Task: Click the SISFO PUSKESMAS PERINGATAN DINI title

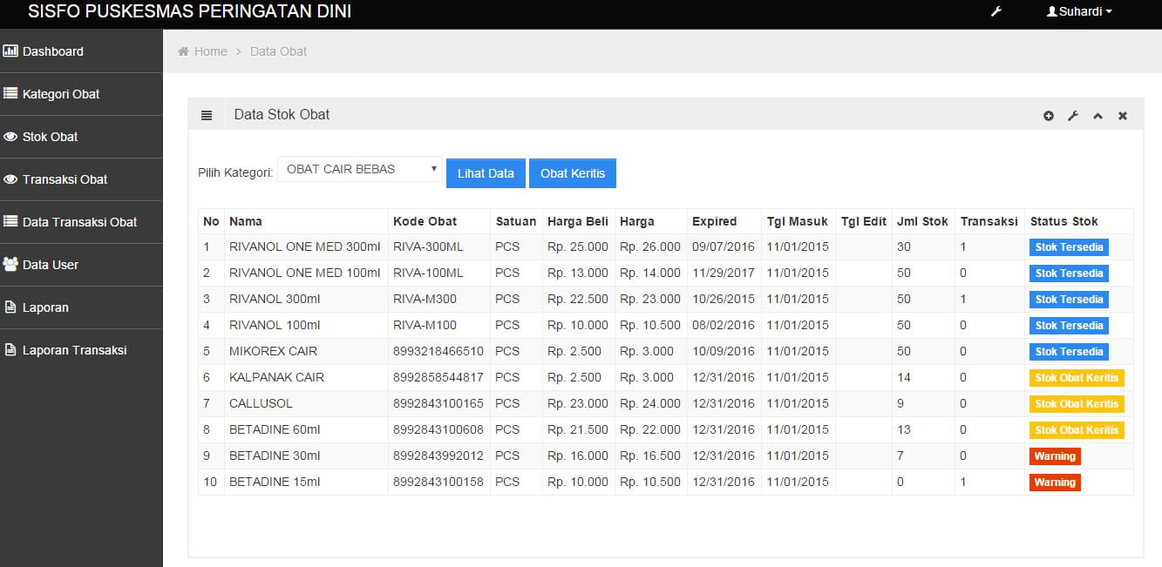Action: [190, 12]
